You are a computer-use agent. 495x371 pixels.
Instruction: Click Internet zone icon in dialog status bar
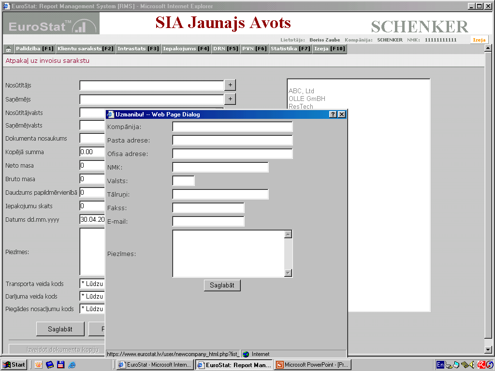pyautogui.click(x=246, y=354)
